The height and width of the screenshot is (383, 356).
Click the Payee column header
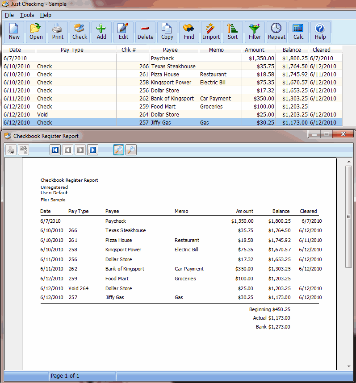coord(170,50)
